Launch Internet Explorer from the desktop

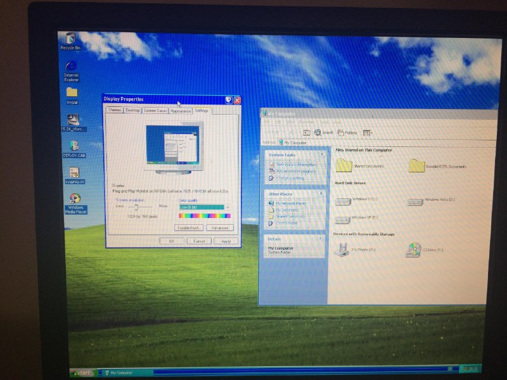tap(71, 72)
